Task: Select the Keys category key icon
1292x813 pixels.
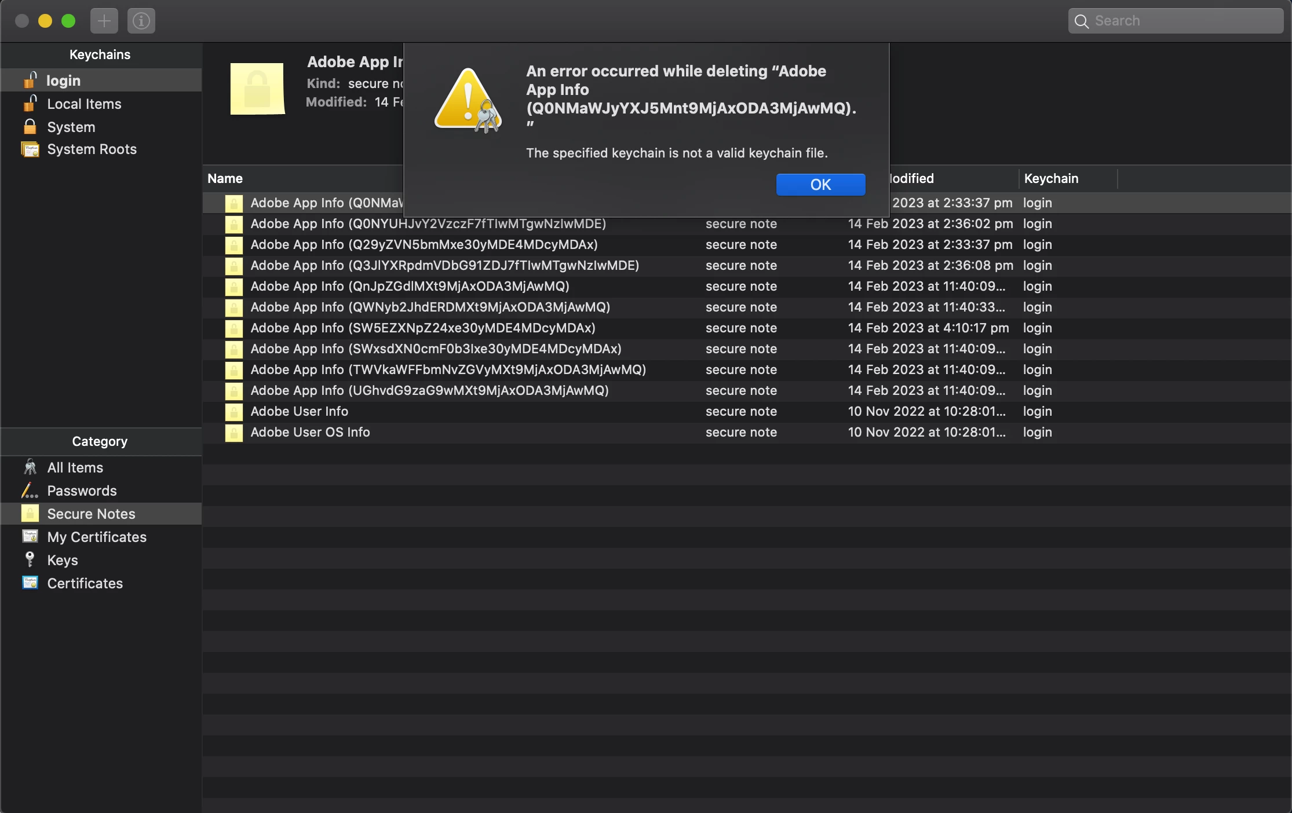Action: [30, 560]
